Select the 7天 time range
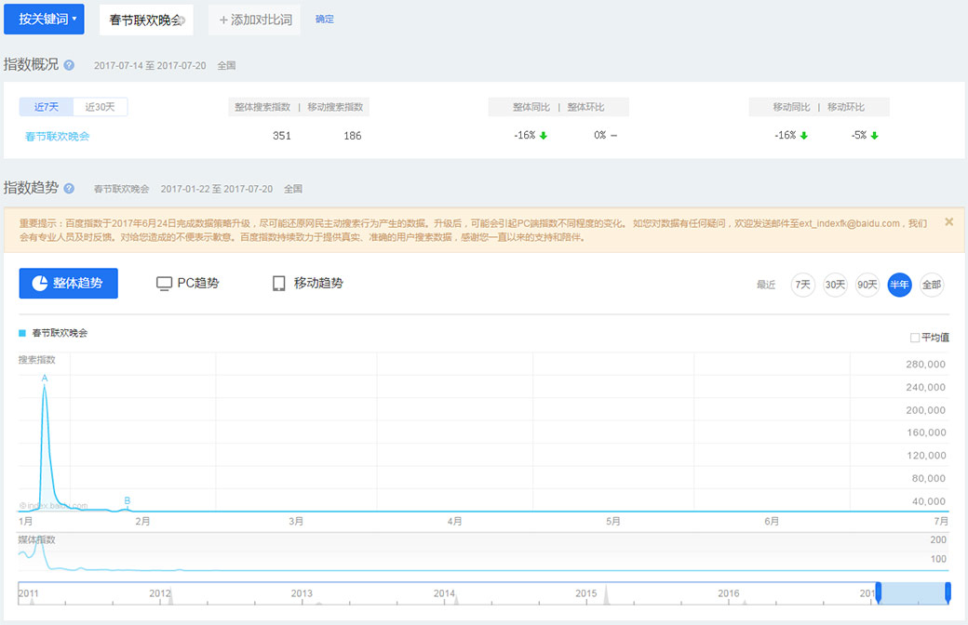 (x=802, y=285)
